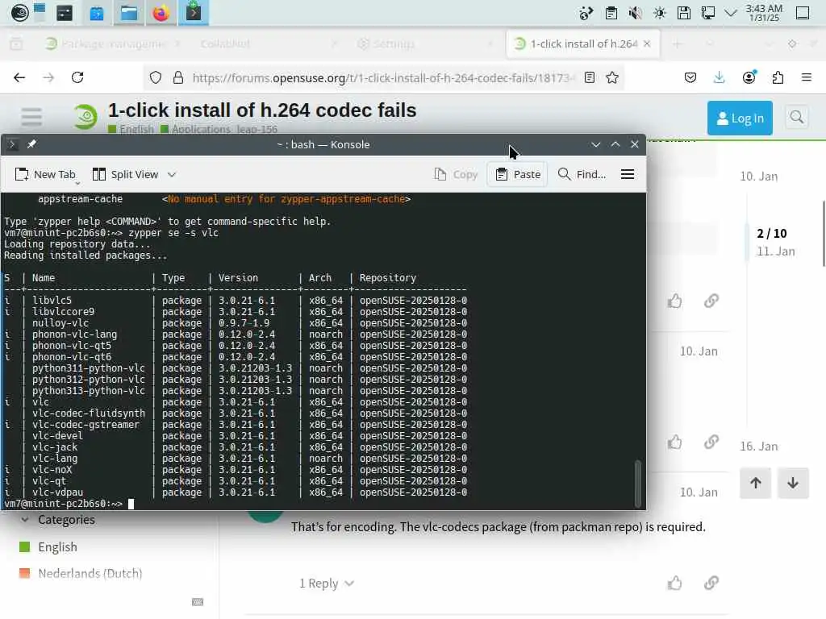Go back in Firefox
The width and height of the screenshot is (826, 619).
tap(19, 78)
